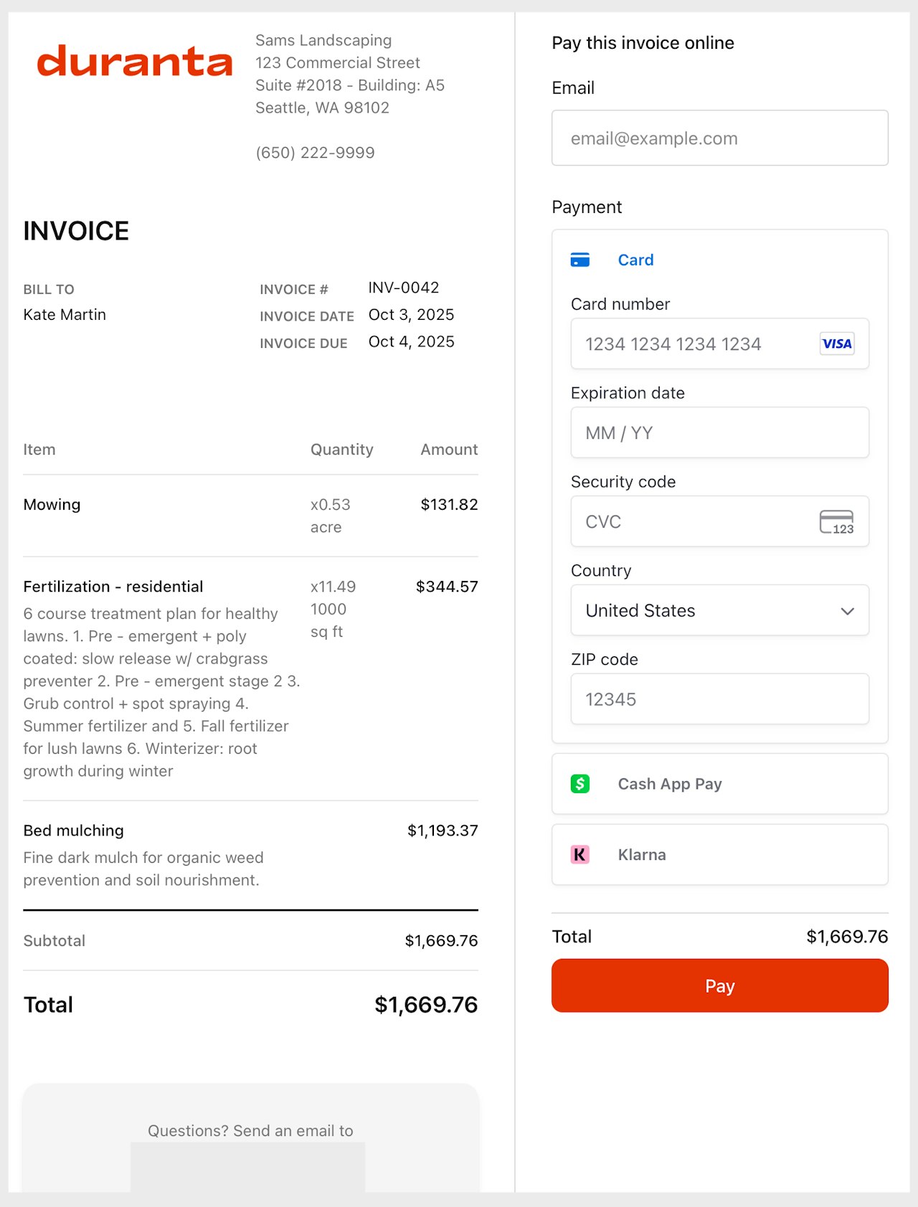Click the VISA badge in card number field
The height and width of the screenshot is (1207, 918).
[x=836, y=344]
